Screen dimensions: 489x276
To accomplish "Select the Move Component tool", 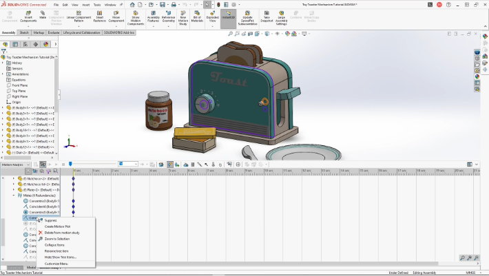I will tap(116, 17).
